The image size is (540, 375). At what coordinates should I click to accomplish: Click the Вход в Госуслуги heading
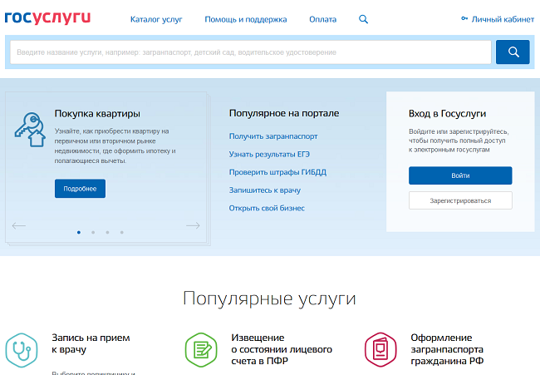click(447, 113)
